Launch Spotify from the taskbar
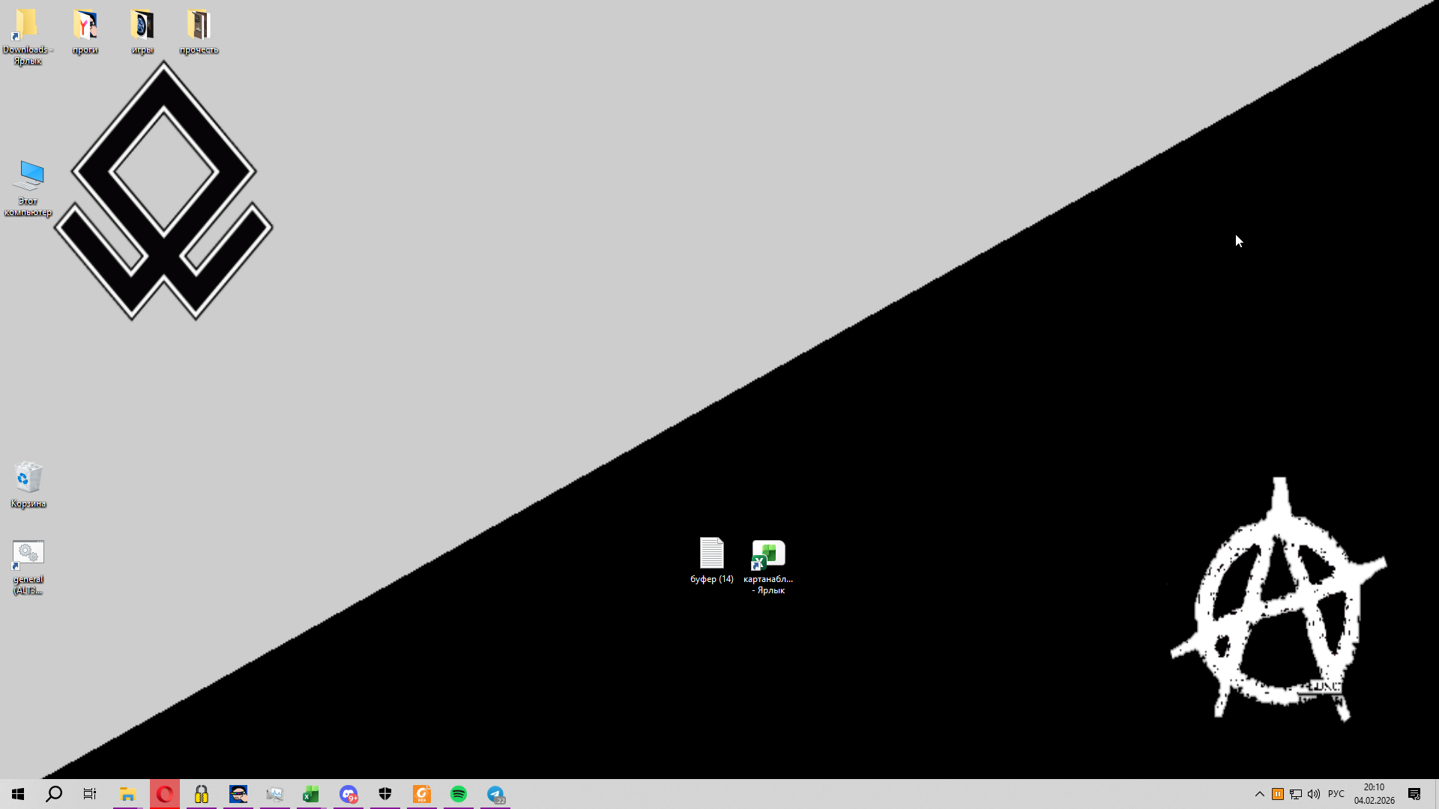The height and width of the screenshot is (809, 1439). click(x=459, y=794)
